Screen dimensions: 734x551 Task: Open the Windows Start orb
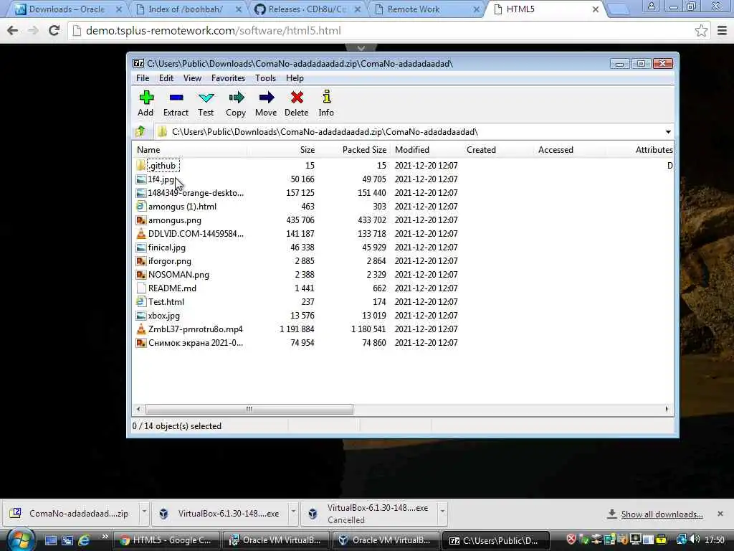(21, 540)
